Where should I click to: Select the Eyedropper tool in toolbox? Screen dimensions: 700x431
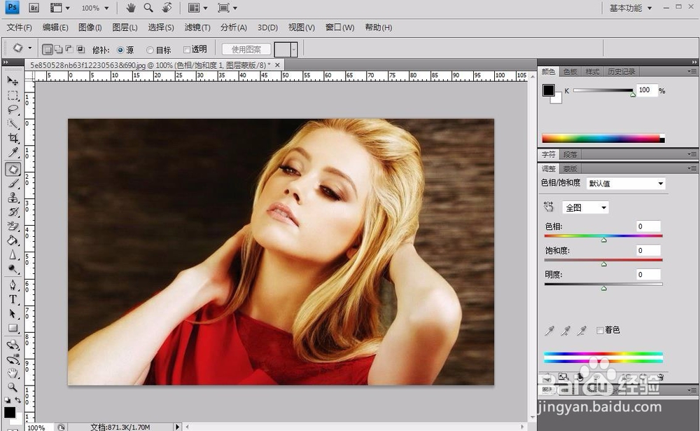[13, 153]
